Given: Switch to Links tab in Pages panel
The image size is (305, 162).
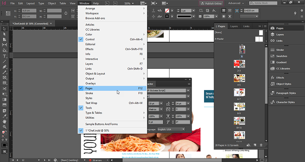Looking at the screenshot, I should (x=246, y=26).
